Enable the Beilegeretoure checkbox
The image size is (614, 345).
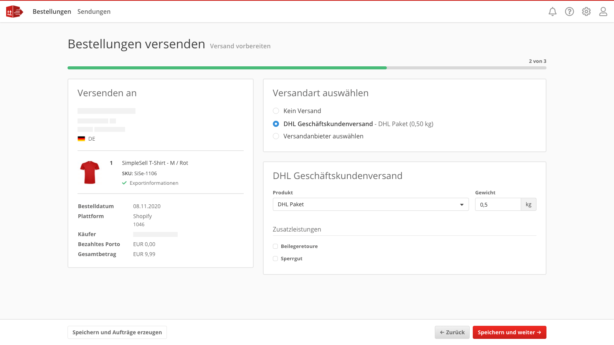(x=276, y=246)
